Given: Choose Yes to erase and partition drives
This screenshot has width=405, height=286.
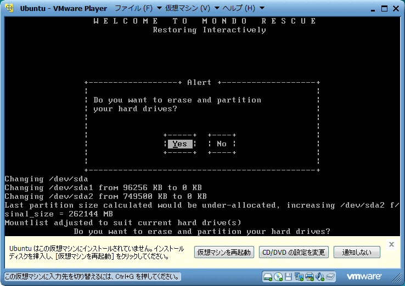Looking at the screenshot, I should click(180, 144).
